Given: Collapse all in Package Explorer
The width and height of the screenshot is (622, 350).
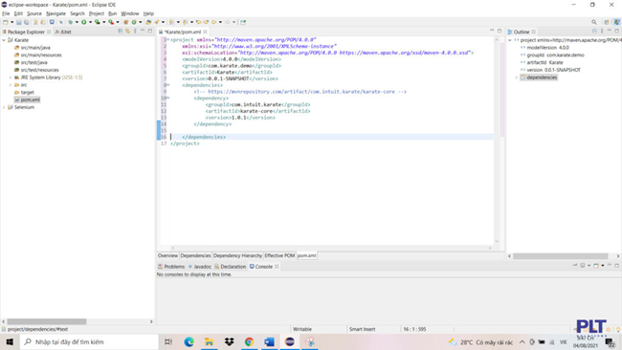Looking at the screenshot, I should (121, 31).
